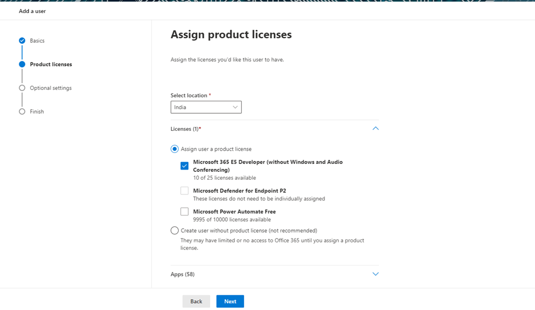The image size is (535, 310).
Task: Expand the Apps (58) section chevron
Action: 376,274
